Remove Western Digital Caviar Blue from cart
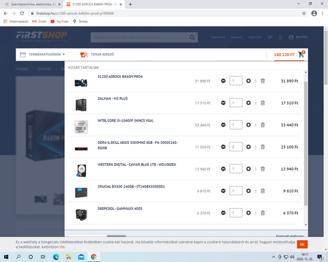The width and height of the screenshot is (328, 262). pyautogui.click(x=262, y=169)
